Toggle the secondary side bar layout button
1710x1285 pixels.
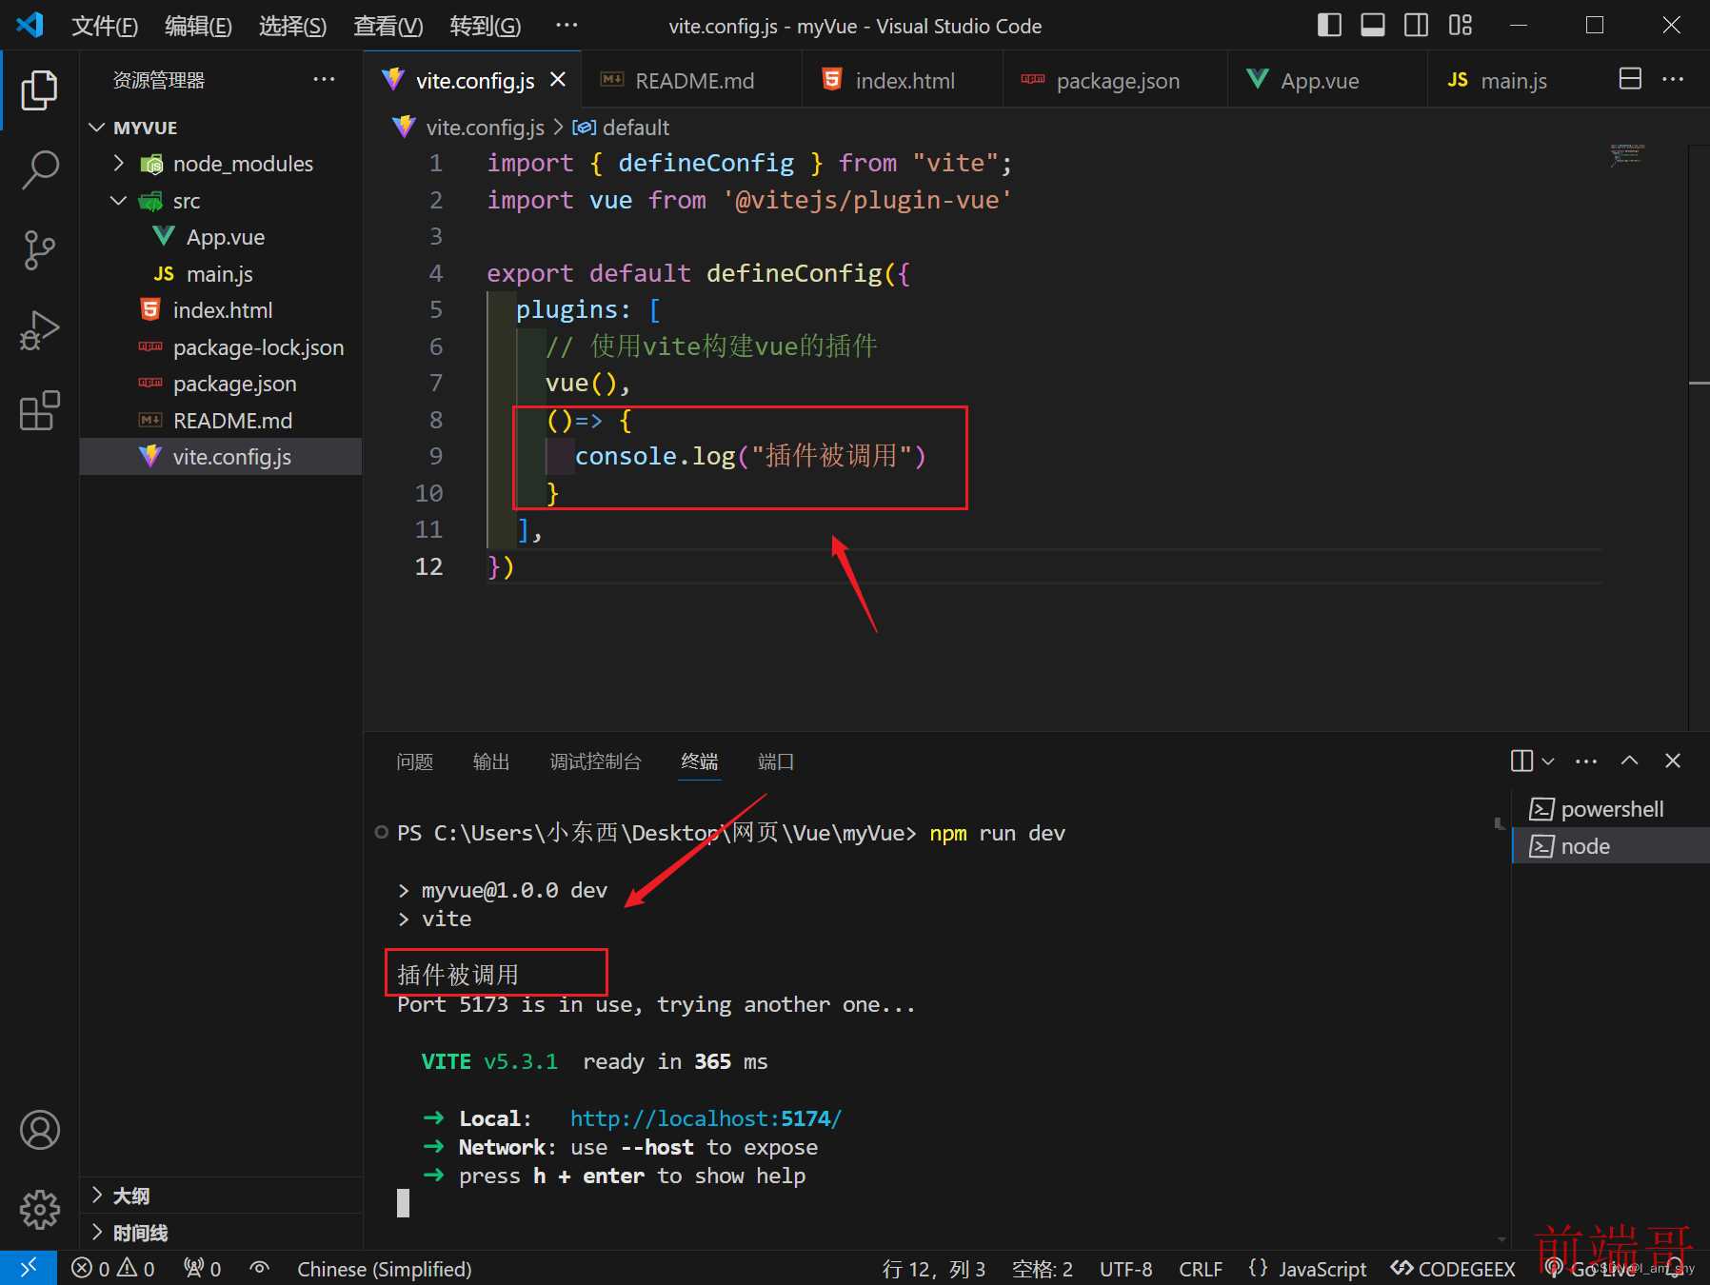(x=1417, y=25)
